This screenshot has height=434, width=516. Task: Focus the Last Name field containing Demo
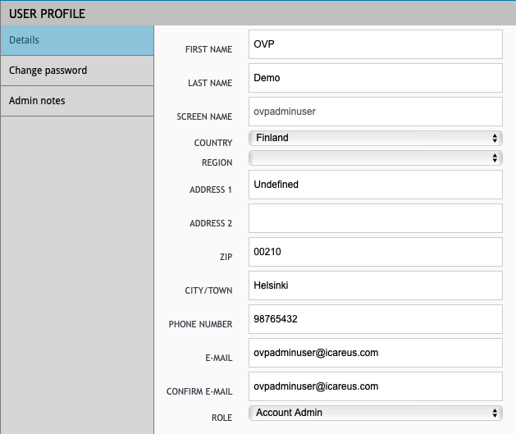coord(374,78)
